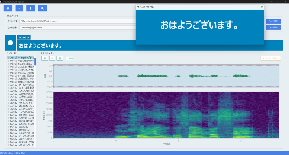
Task: Select corpus row [18/652] ご広告いただき
Action: [x=21, y=109]
